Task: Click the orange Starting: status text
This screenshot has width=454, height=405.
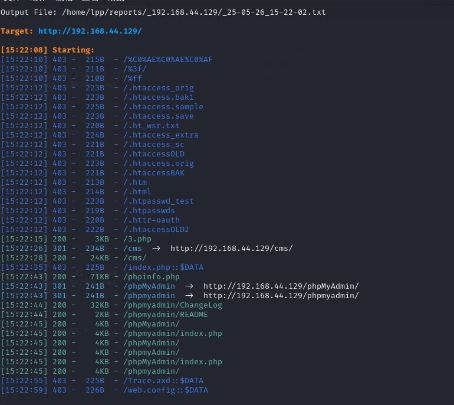Action: pyautogui.click(x=73, y=50)
